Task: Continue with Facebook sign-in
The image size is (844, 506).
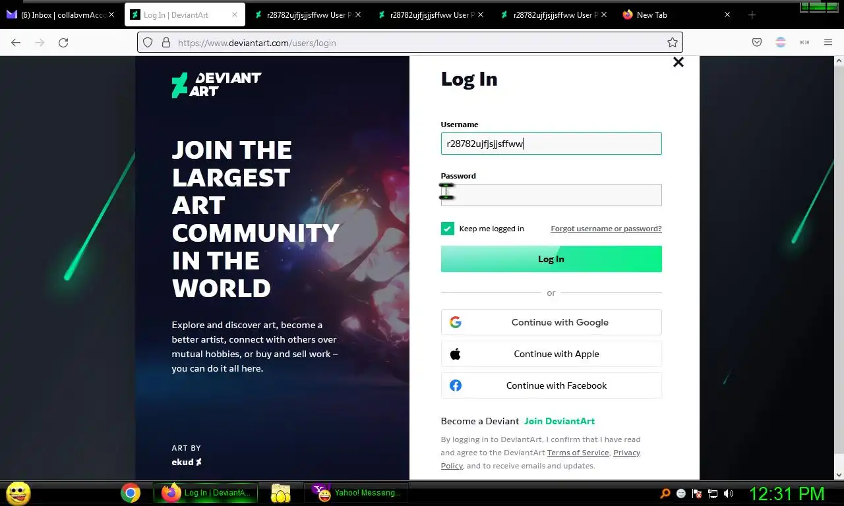Action: (x=551, y=385)
